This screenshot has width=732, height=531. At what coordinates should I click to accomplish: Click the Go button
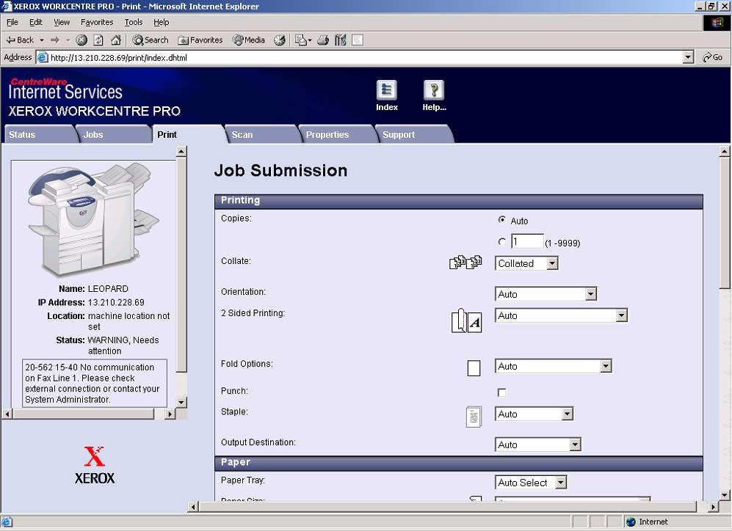tap(713, 58)
